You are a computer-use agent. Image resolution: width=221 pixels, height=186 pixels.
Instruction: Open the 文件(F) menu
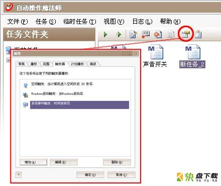click(18, 22)
